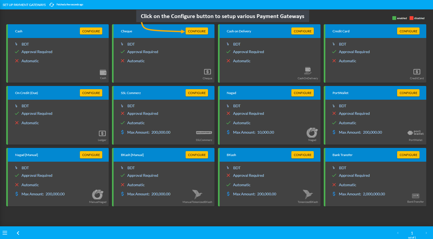The width and height of the screenshot is (433, 239).
Task: Click the CashOnDelivery hand icon
Action: click(x=308, y=71)
